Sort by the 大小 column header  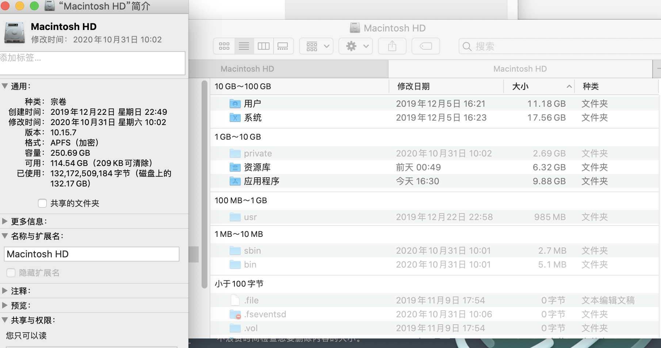click(x=520, y=87)
